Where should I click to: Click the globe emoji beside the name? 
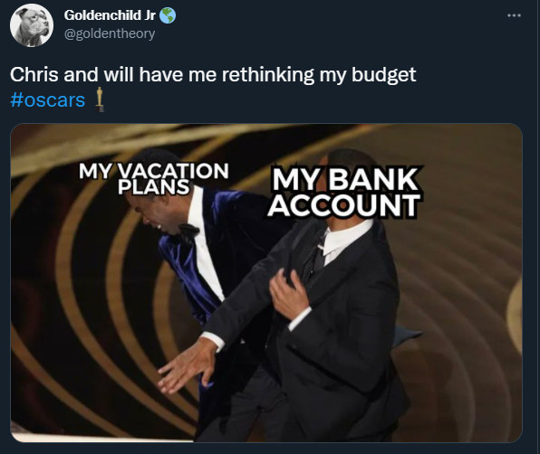coord(168,15)
